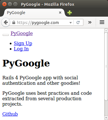Open the URL history dropdown arrow

coord(70,23)
